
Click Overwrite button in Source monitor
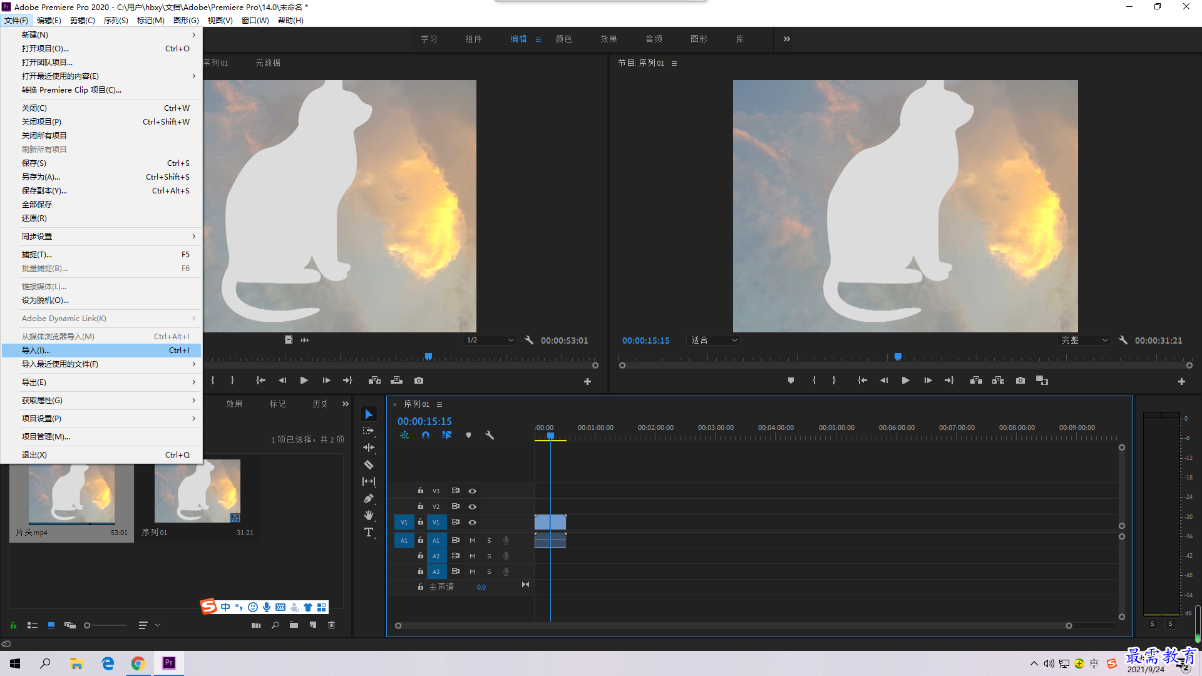coord(397,381)
